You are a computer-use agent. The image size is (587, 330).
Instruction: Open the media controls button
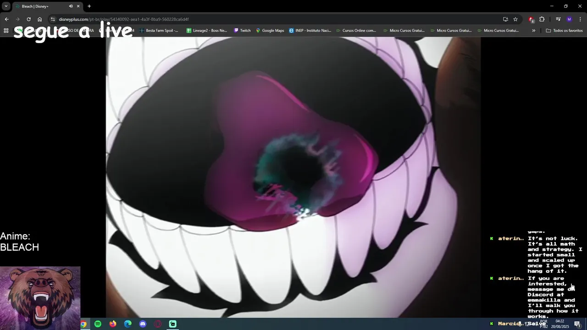(x=558, y=19)
